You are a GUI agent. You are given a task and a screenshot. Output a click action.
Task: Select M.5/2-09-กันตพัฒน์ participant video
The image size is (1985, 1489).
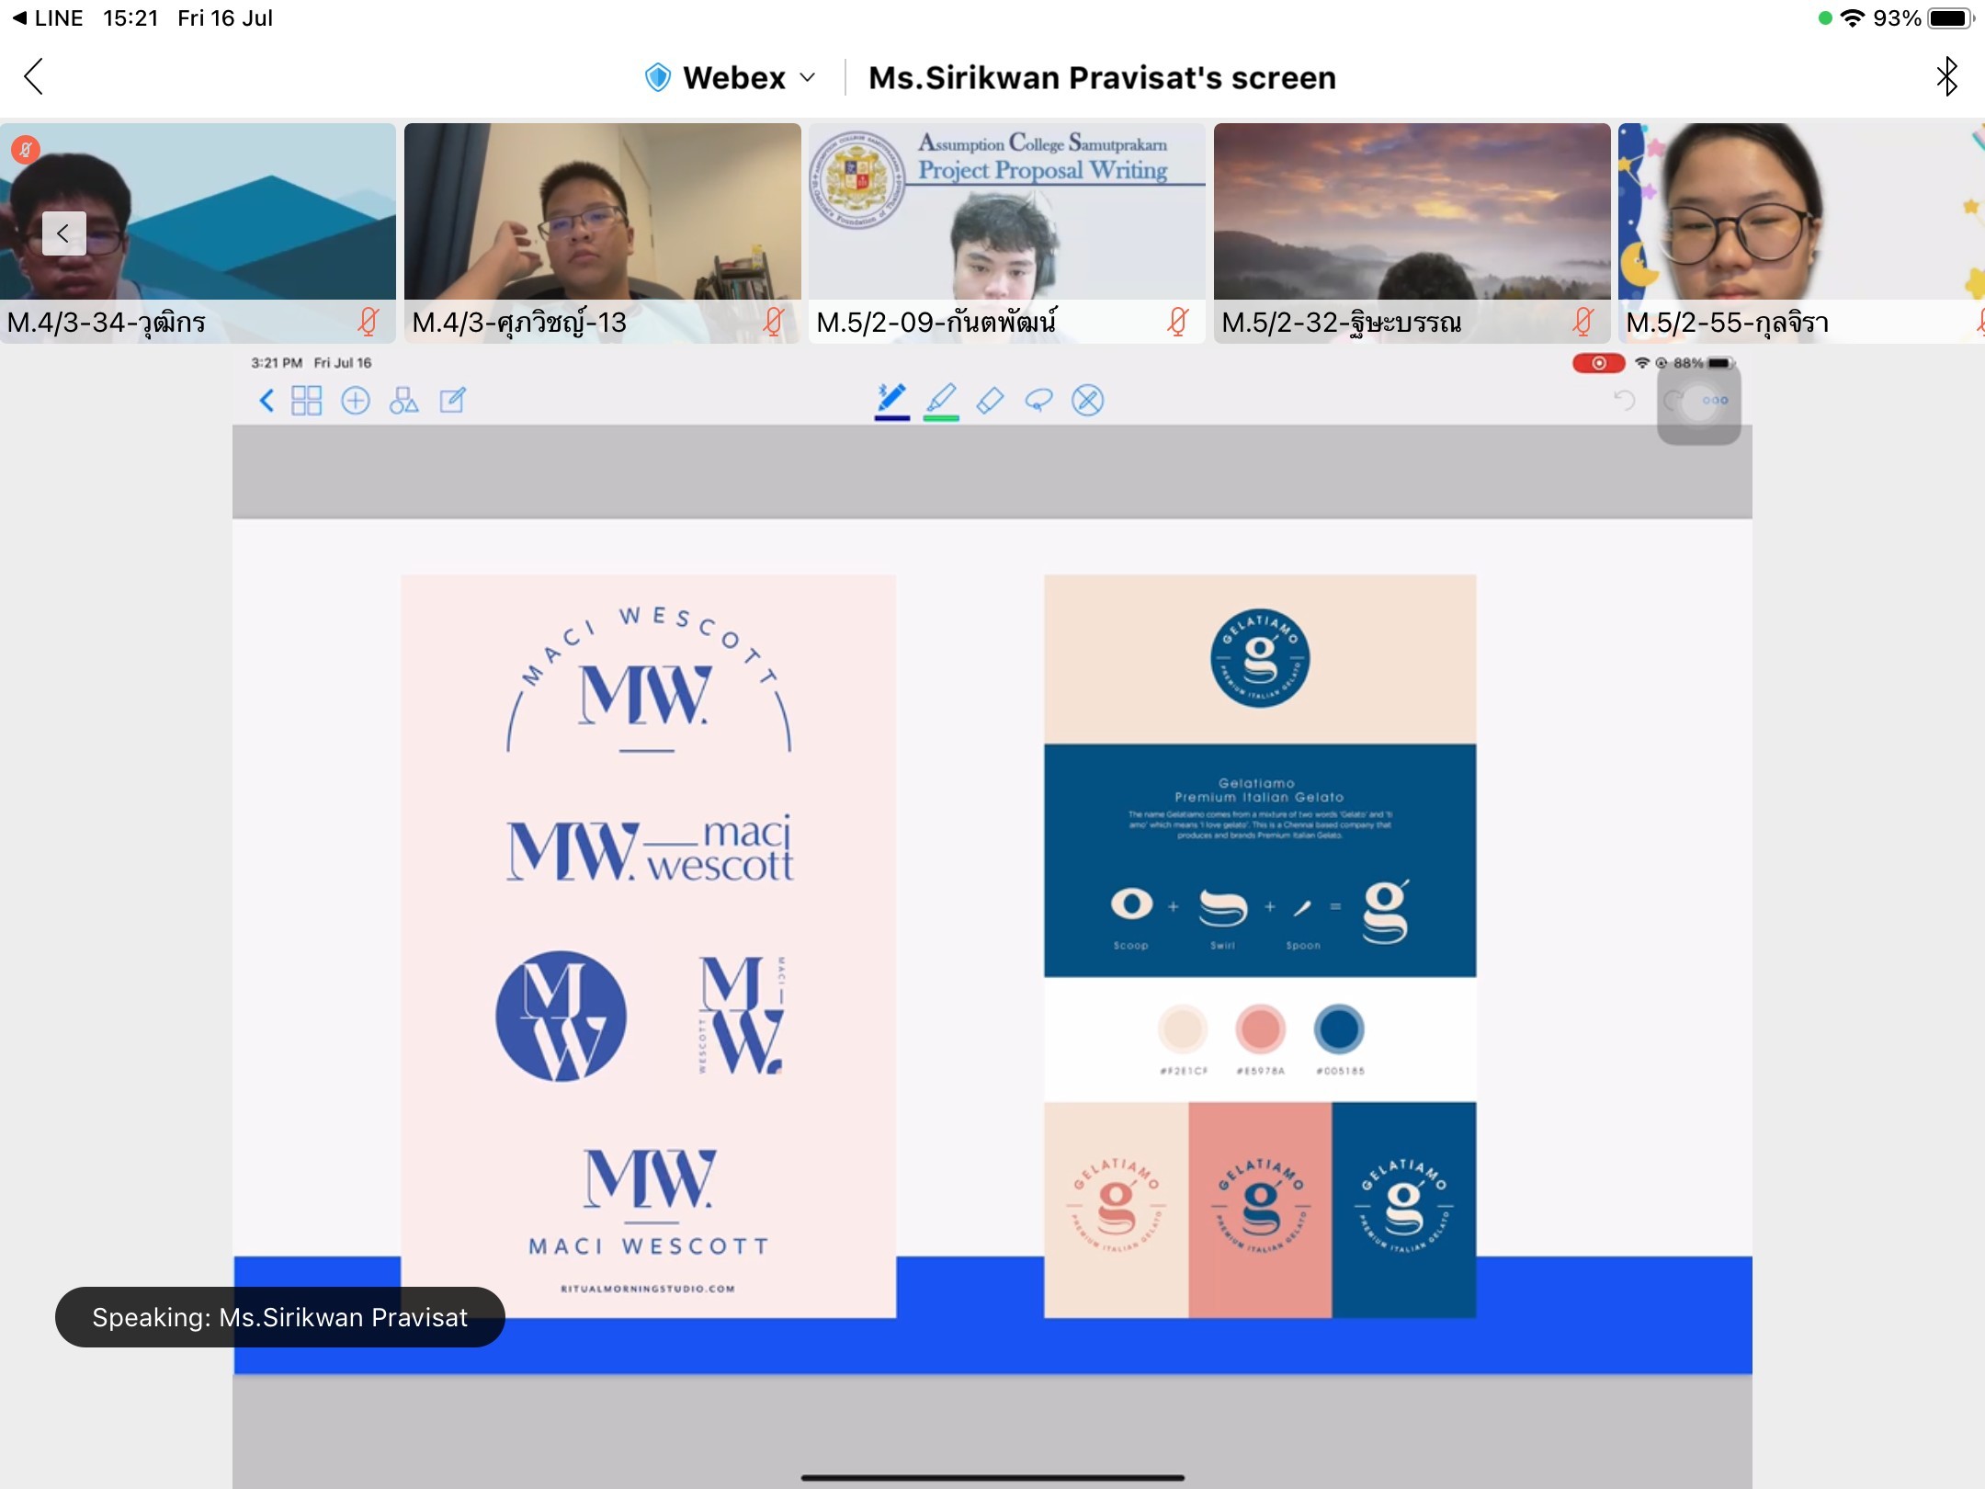point(1007,233)
